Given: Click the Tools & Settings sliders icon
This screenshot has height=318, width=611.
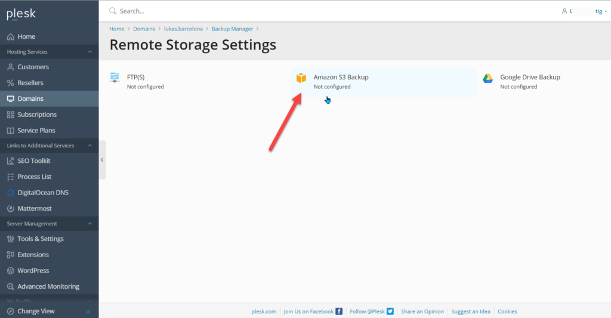Looking at the screenshot, I should point(11,239).
